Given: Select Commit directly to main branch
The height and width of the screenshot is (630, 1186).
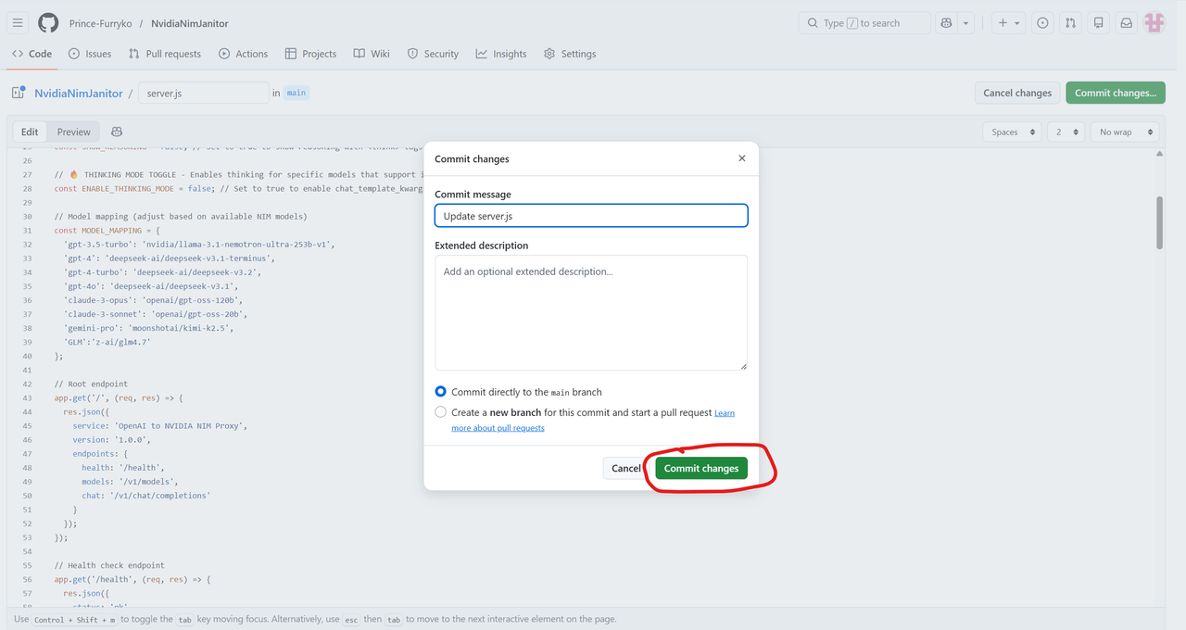Looking at the screenshot, I should pos(441,392).
